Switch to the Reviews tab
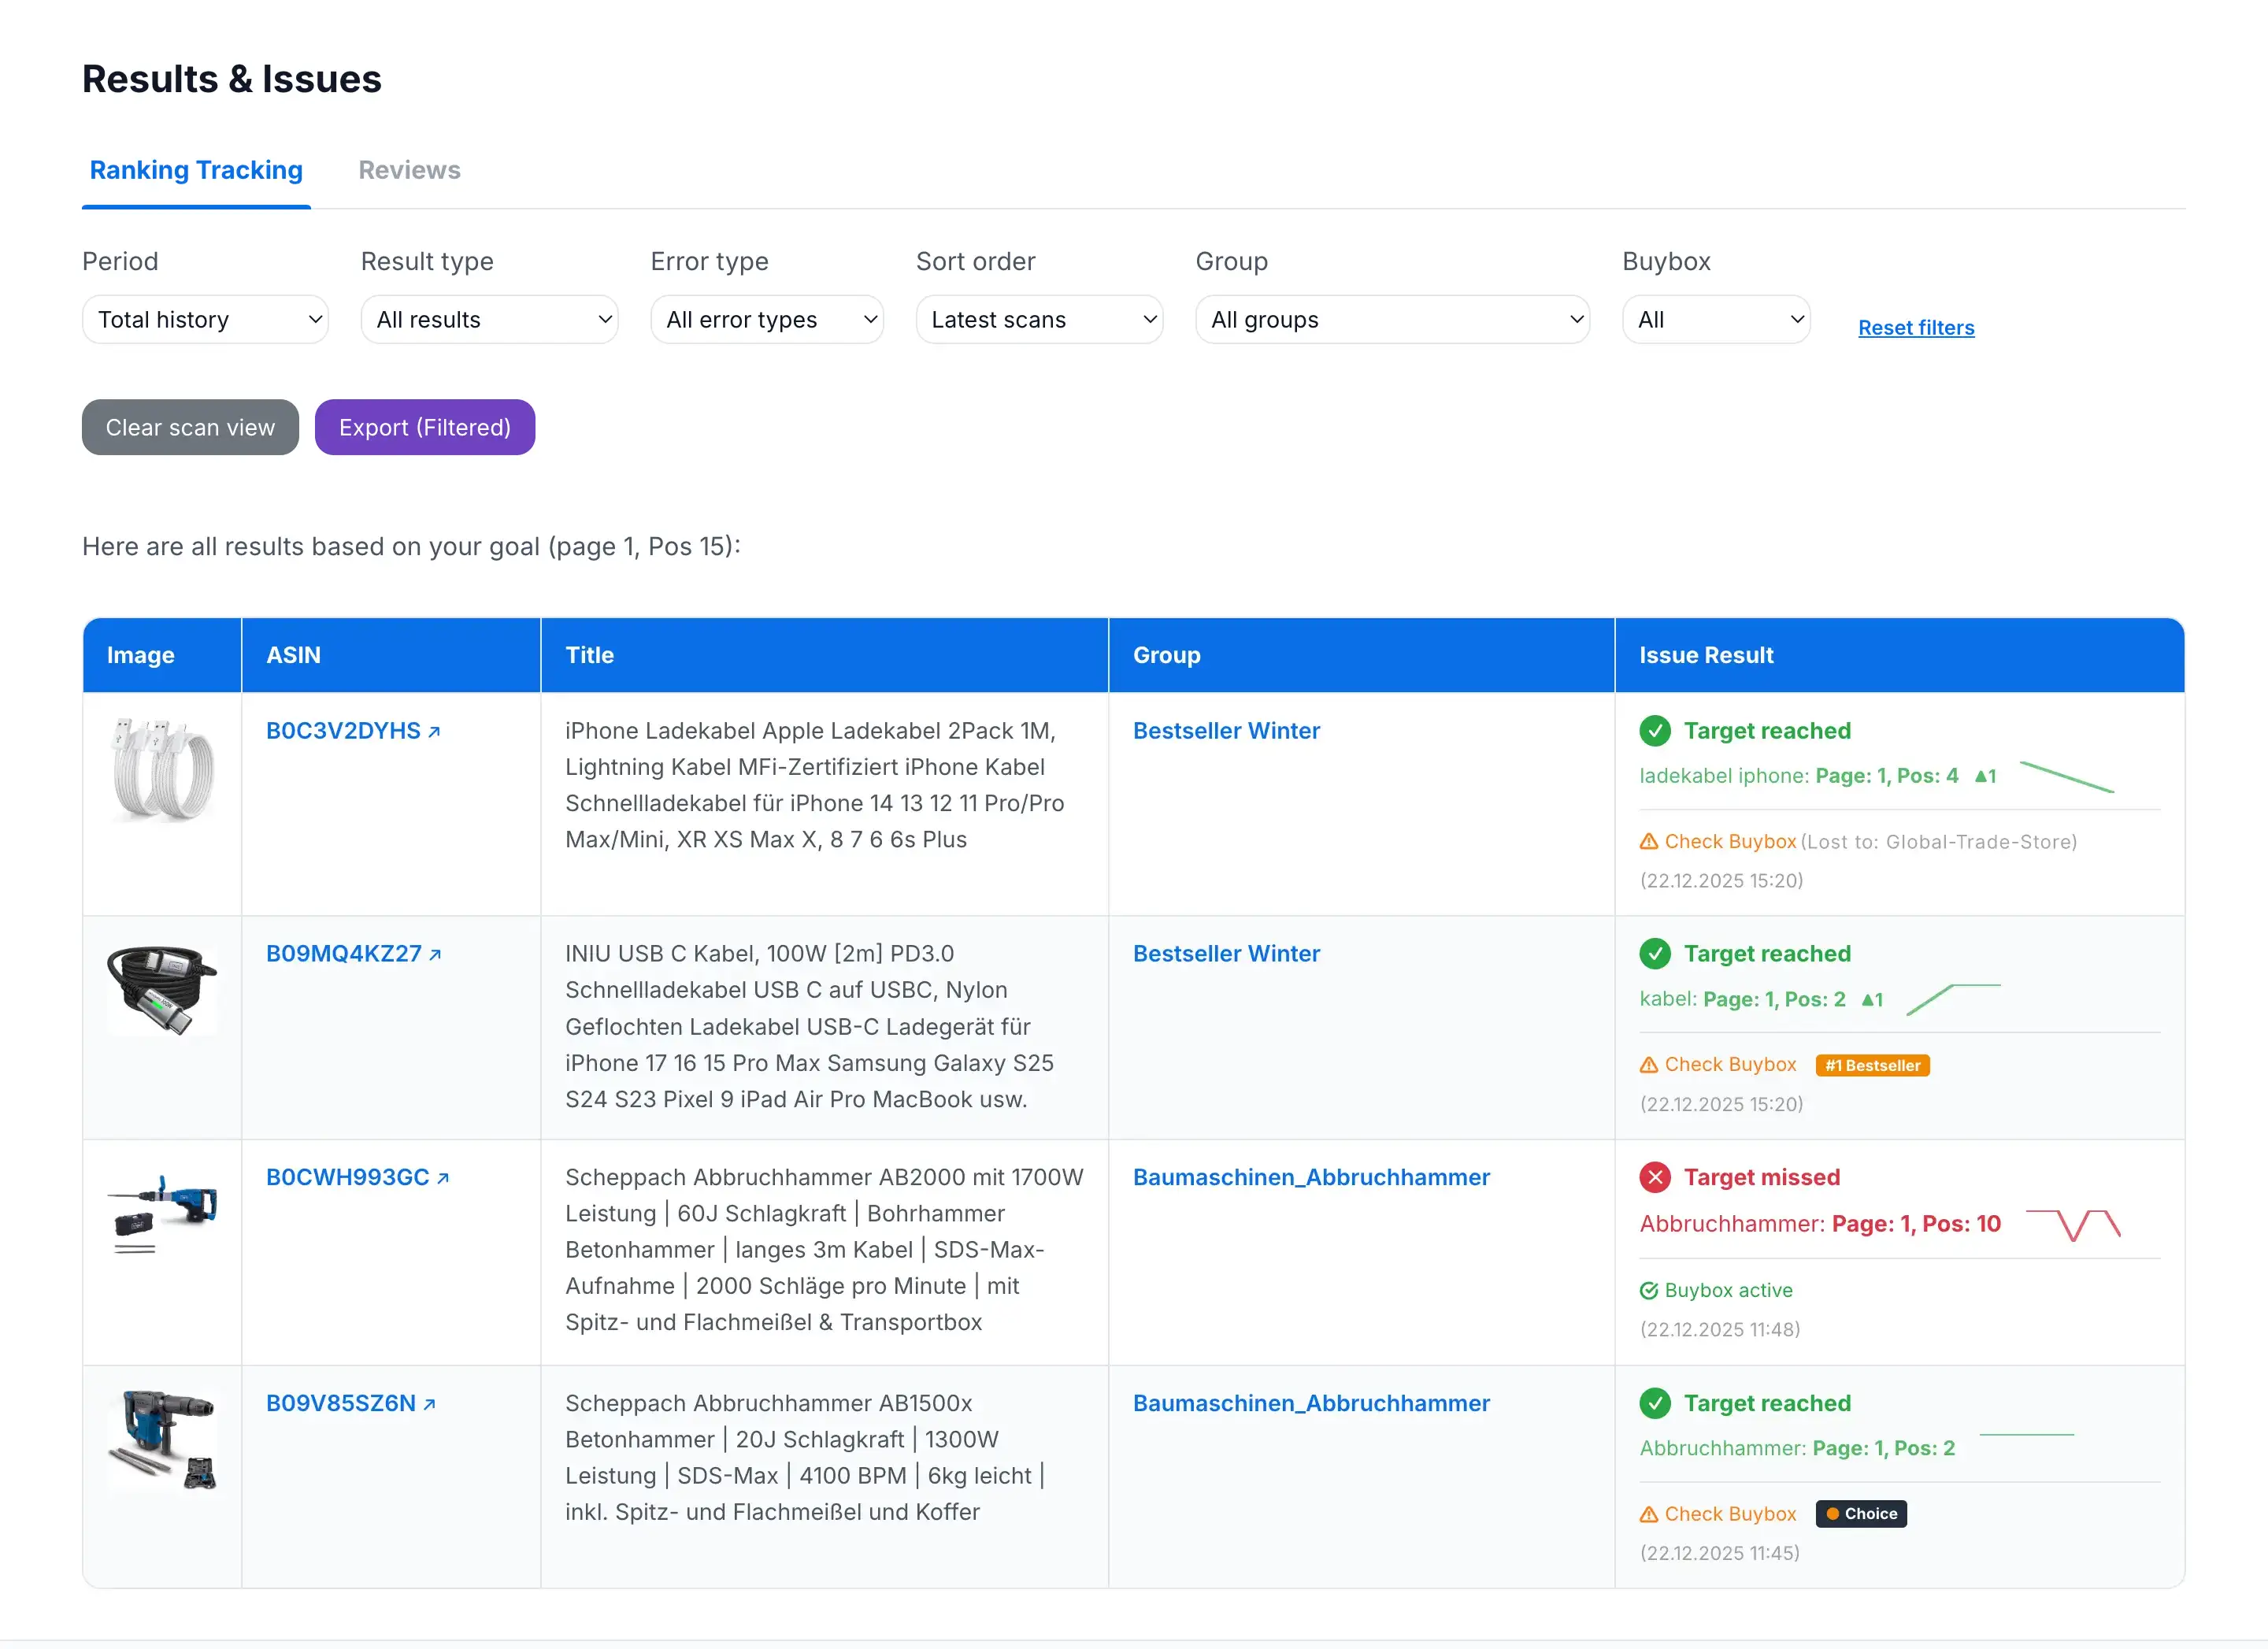Viewport: 2268px width, 1649px height. pos(409,170)
